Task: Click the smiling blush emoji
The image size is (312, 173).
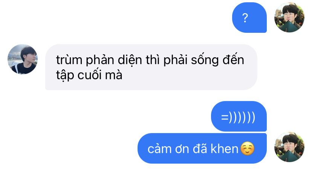Action: (x=247, y=149)
